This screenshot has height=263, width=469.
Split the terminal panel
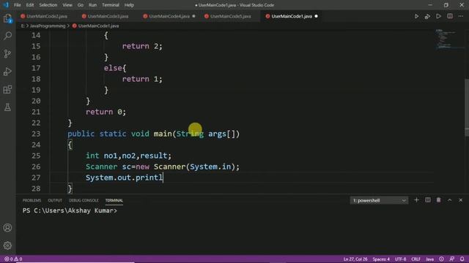(x=428, y=200)
